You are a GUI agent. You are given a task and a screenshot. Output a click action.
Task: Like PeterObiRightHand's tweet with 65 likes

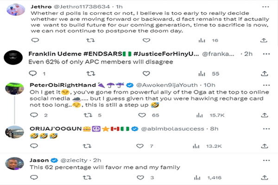[142, 115]
